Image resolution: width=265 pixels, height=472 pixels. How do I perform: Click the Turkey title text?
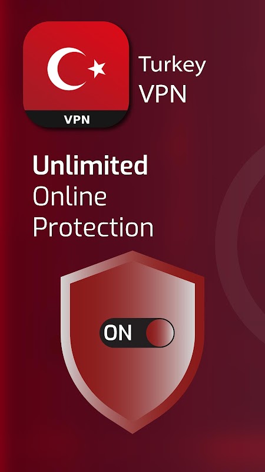173,65
